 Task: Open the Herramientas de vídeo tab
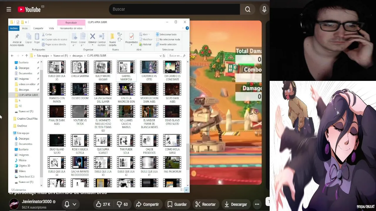pyautogui.click(x=71, y=28)
